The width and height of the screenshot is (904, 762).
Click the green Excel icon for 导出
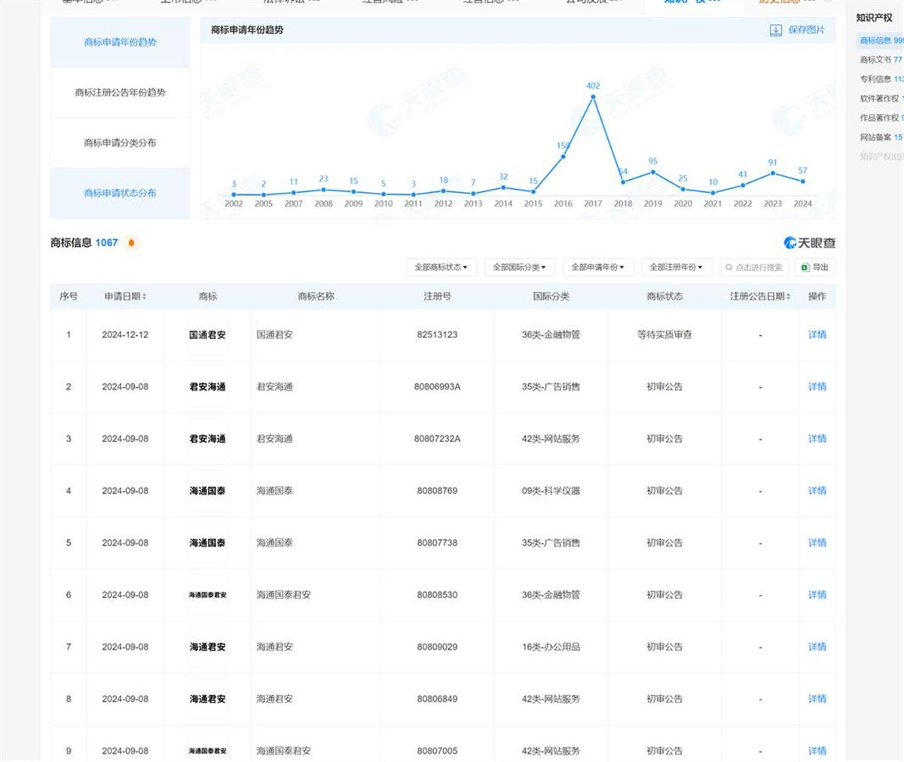pos(805,267)
